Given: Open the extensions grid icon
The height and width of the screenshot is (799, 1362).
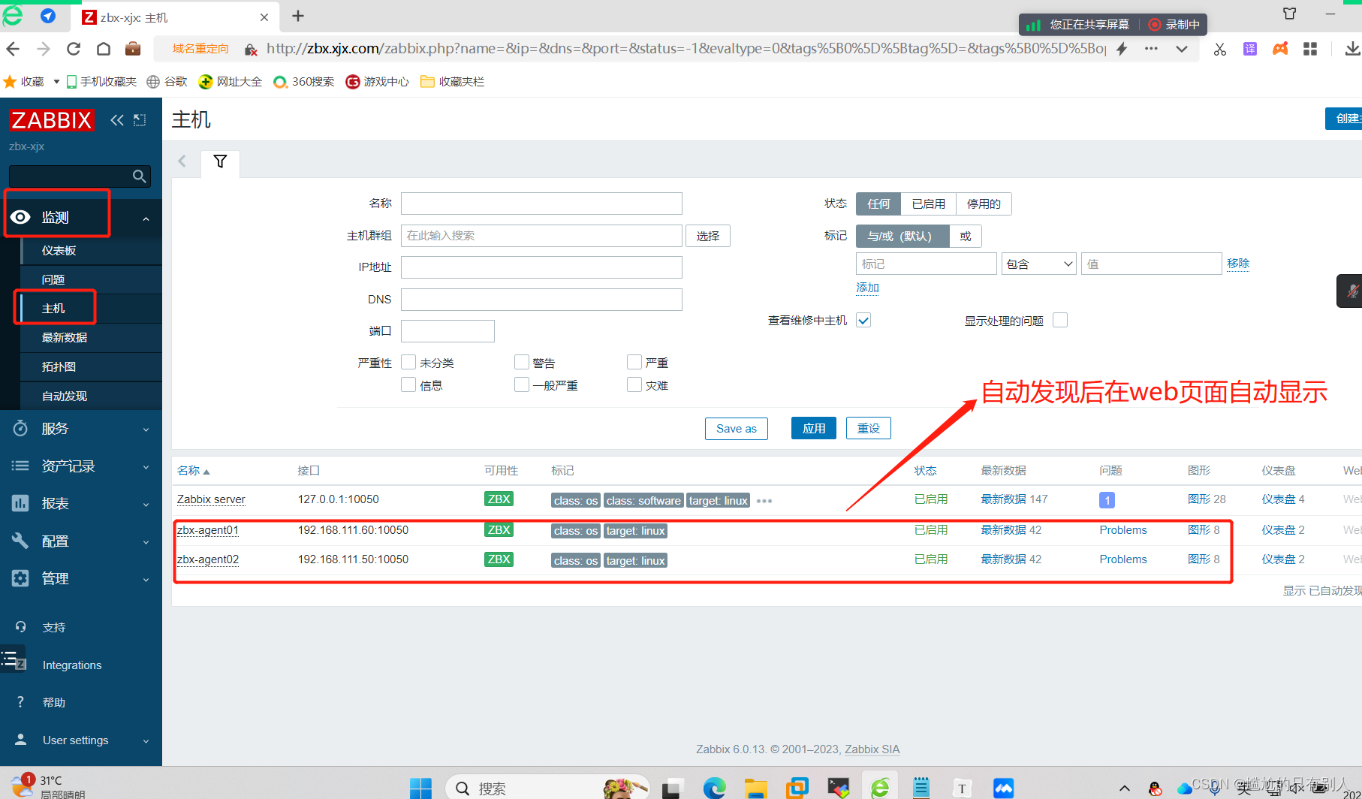Looking at the screenshot, I should tap(1310, 49).
